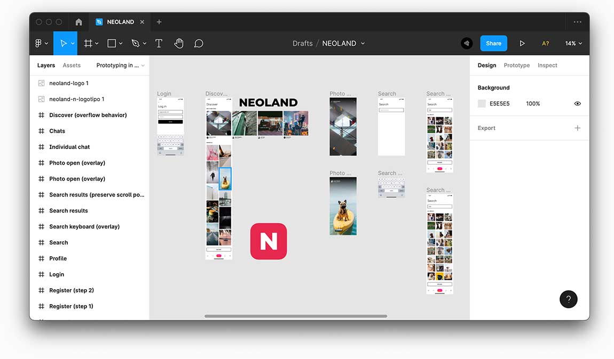Switch to the Prototype tab
Image resolution: width=614 pixels, height=359 pixels.
point(516,65)
